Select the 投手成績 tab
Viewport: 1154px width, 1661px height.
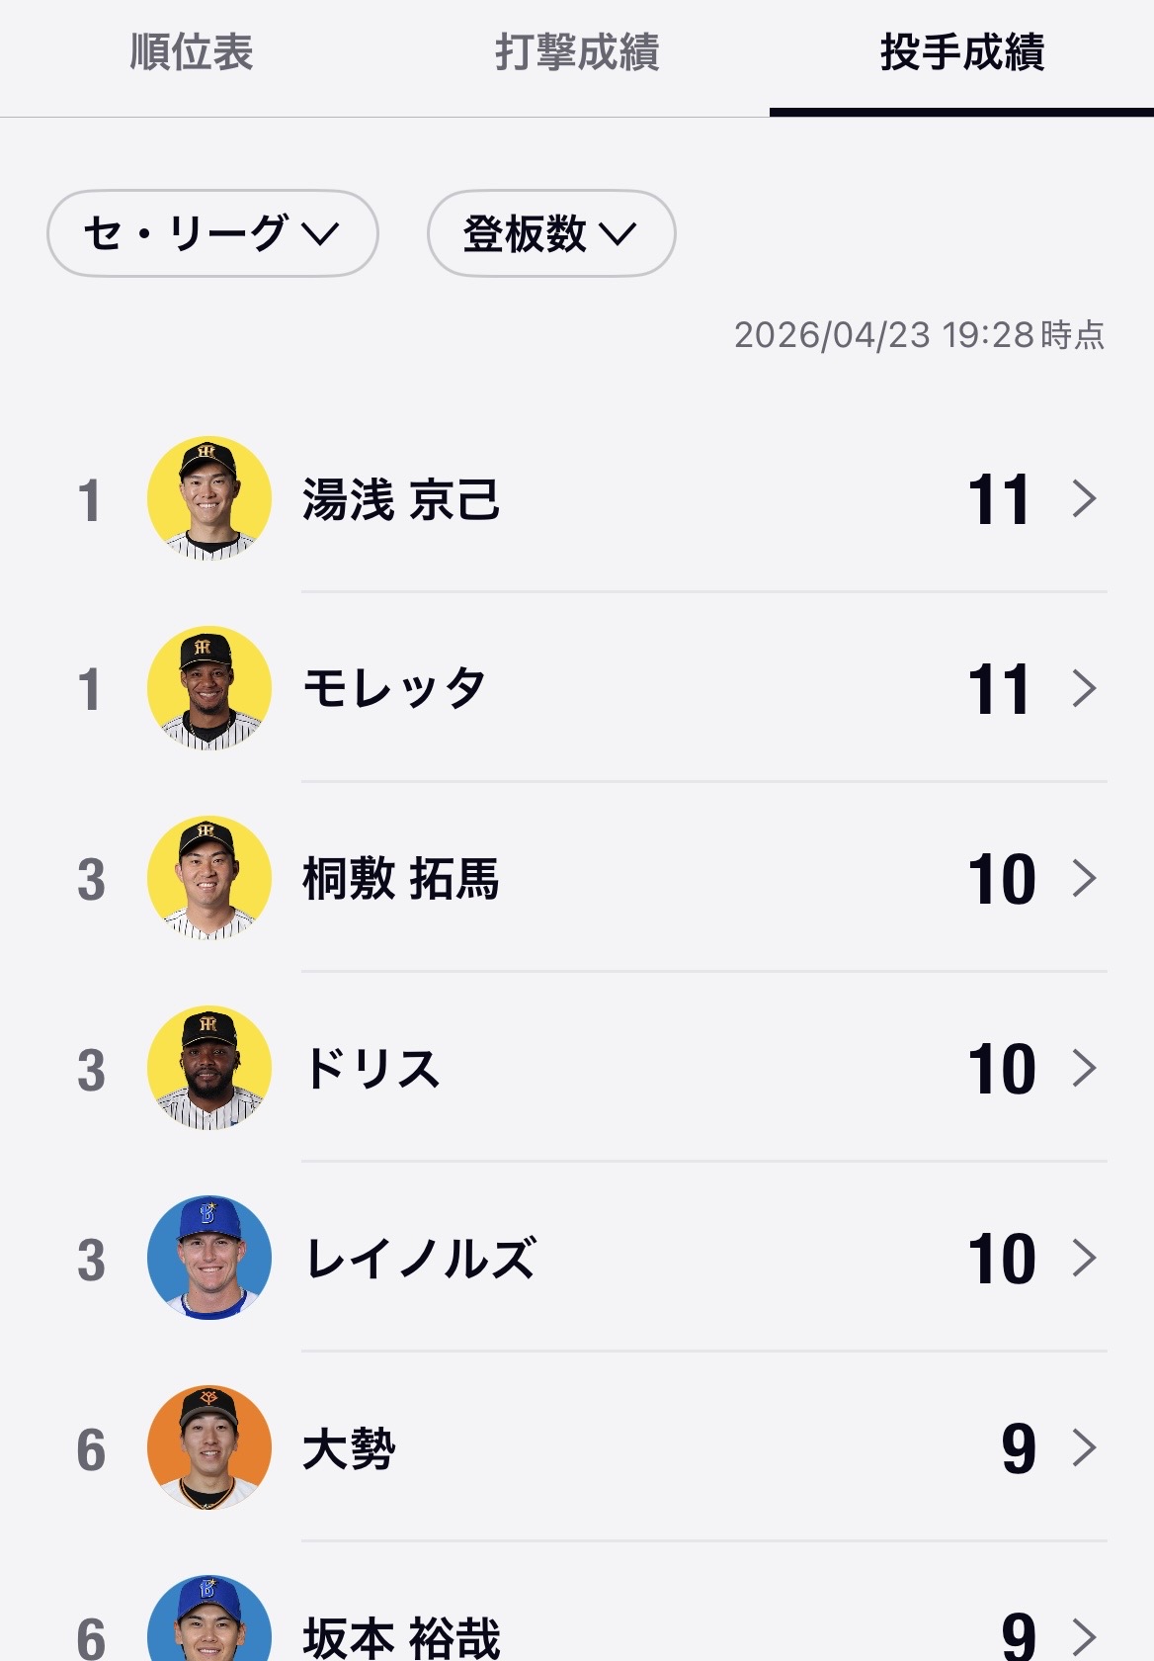pyautogui.click(x=961, y=53)
